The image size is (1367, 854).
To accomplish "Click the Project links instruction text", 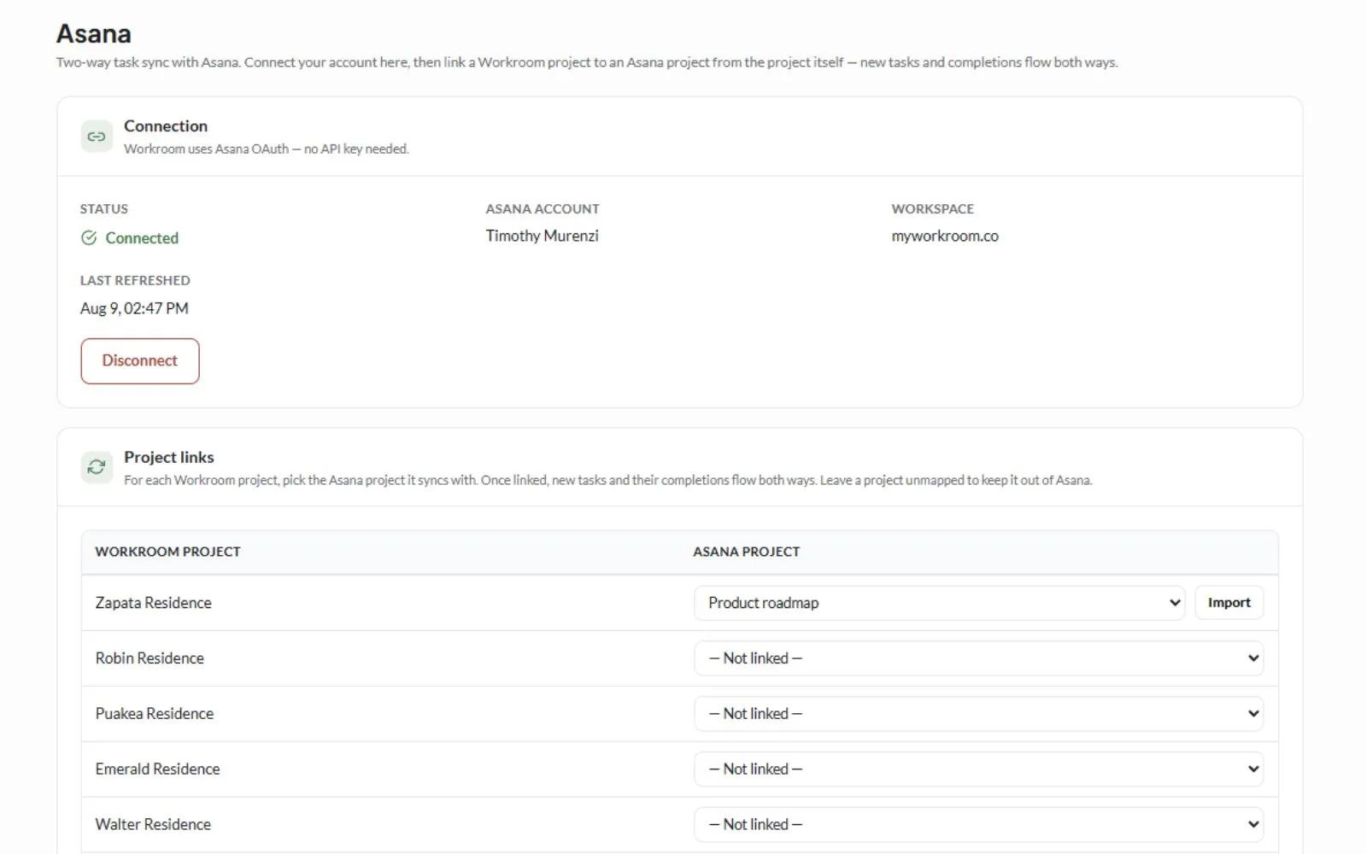I will coord(608,481).
